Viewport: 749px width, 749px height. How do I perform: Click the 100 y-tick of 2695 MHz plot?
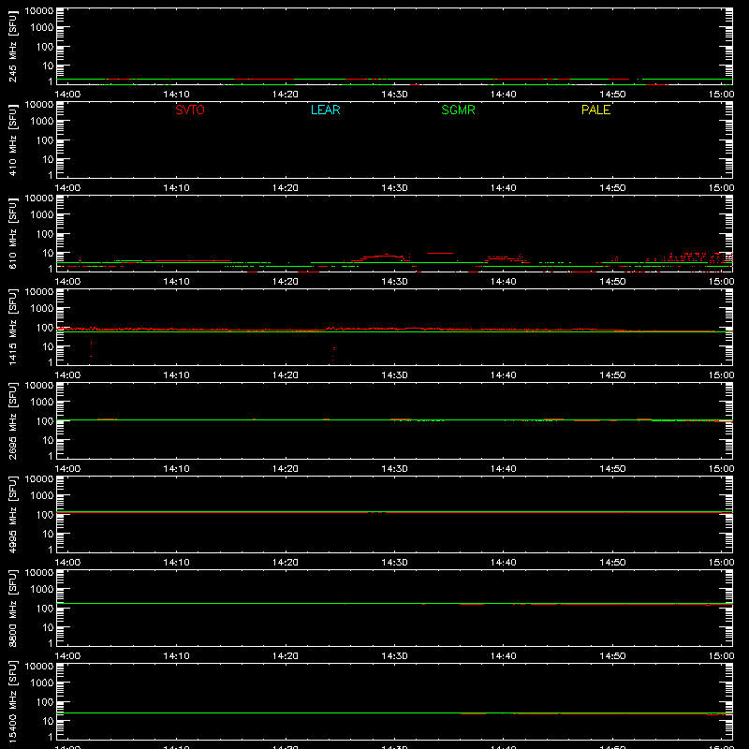45,421
